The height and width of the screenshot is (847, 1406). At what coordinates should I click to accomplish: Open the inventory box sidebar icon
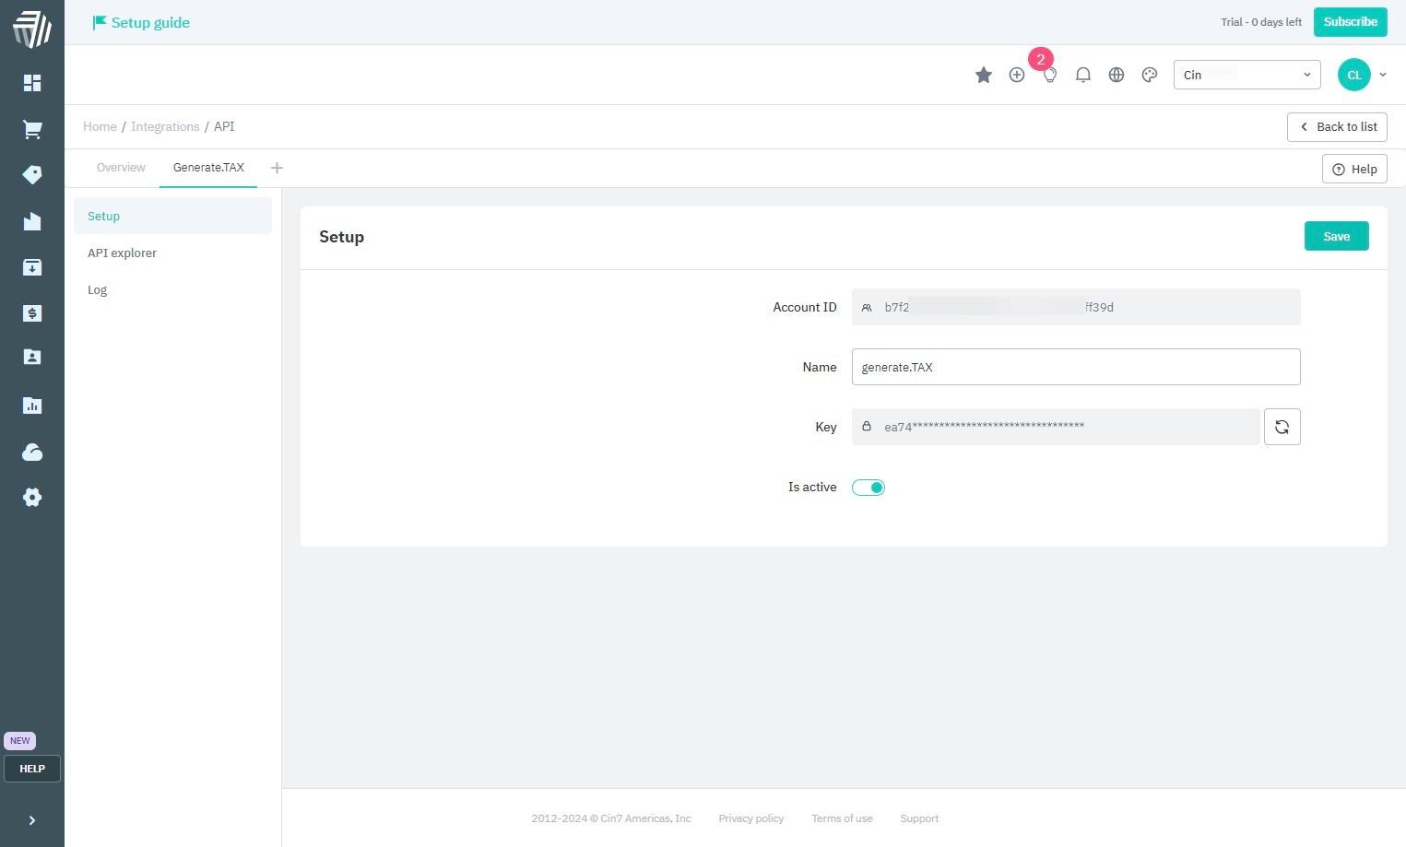(x=32, y=267)
